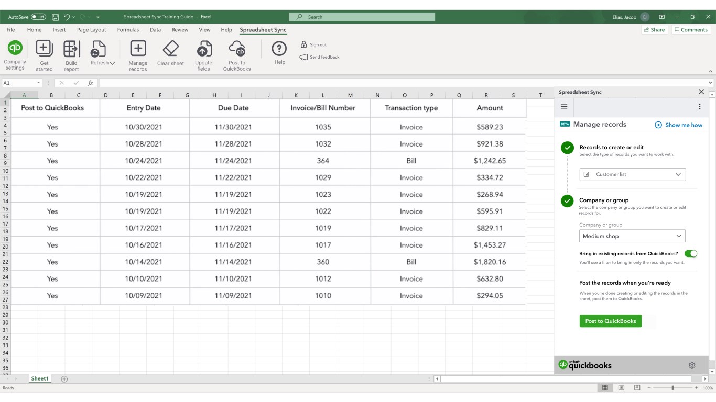Open QuickBooks Company settings
The height and width of the screenshot is (402, 716).
pyautogui.click(x=15, y=55)
